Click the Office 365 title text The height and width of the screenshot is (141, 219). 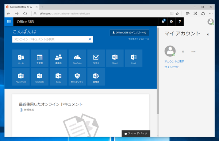[25, 22]
